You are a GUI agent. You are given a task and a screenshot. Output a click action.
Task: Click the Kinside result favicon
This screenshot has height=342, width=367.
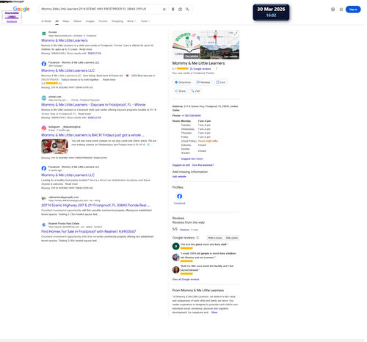[44, 34]
